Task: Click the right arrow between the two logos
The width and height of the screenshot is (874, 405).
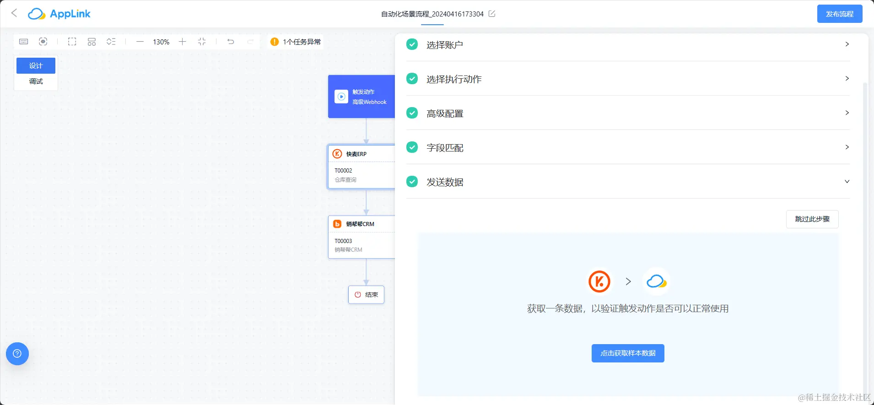Action: (x=628, y=281)
